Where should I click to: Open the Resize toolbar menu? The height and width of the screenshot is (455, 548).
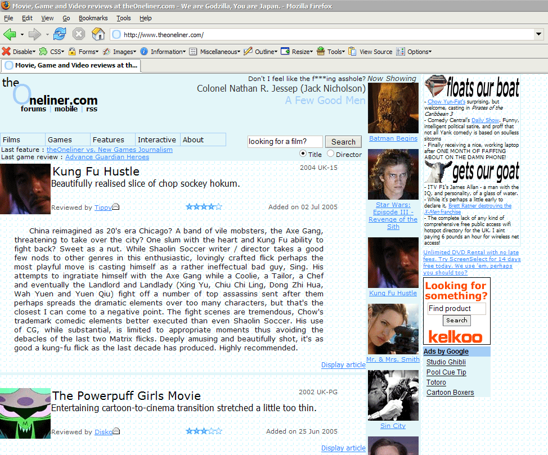(297, 52)
